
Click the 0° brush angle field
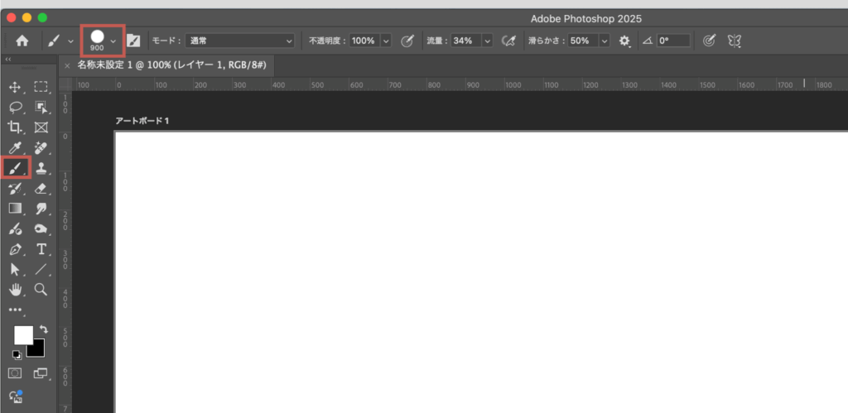pyautogui.click(x=673, y=41)
